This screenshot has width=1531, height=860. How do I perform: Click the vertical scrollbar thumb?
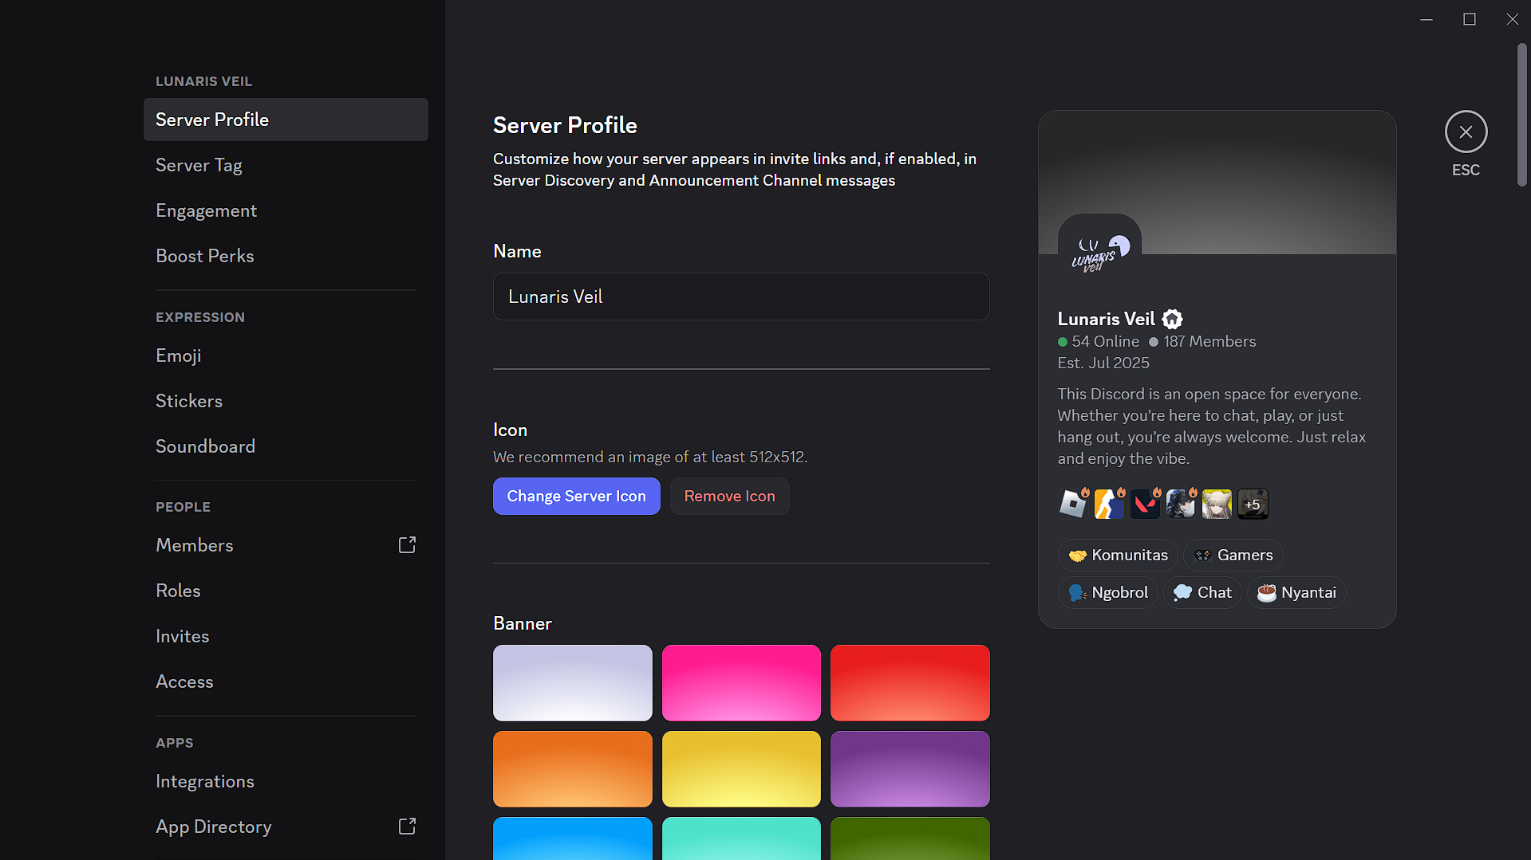click(1521, 116)
